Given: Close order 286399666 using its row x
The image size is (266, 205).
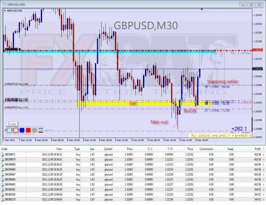Looking at the screenshot, I should coord(263,180).
